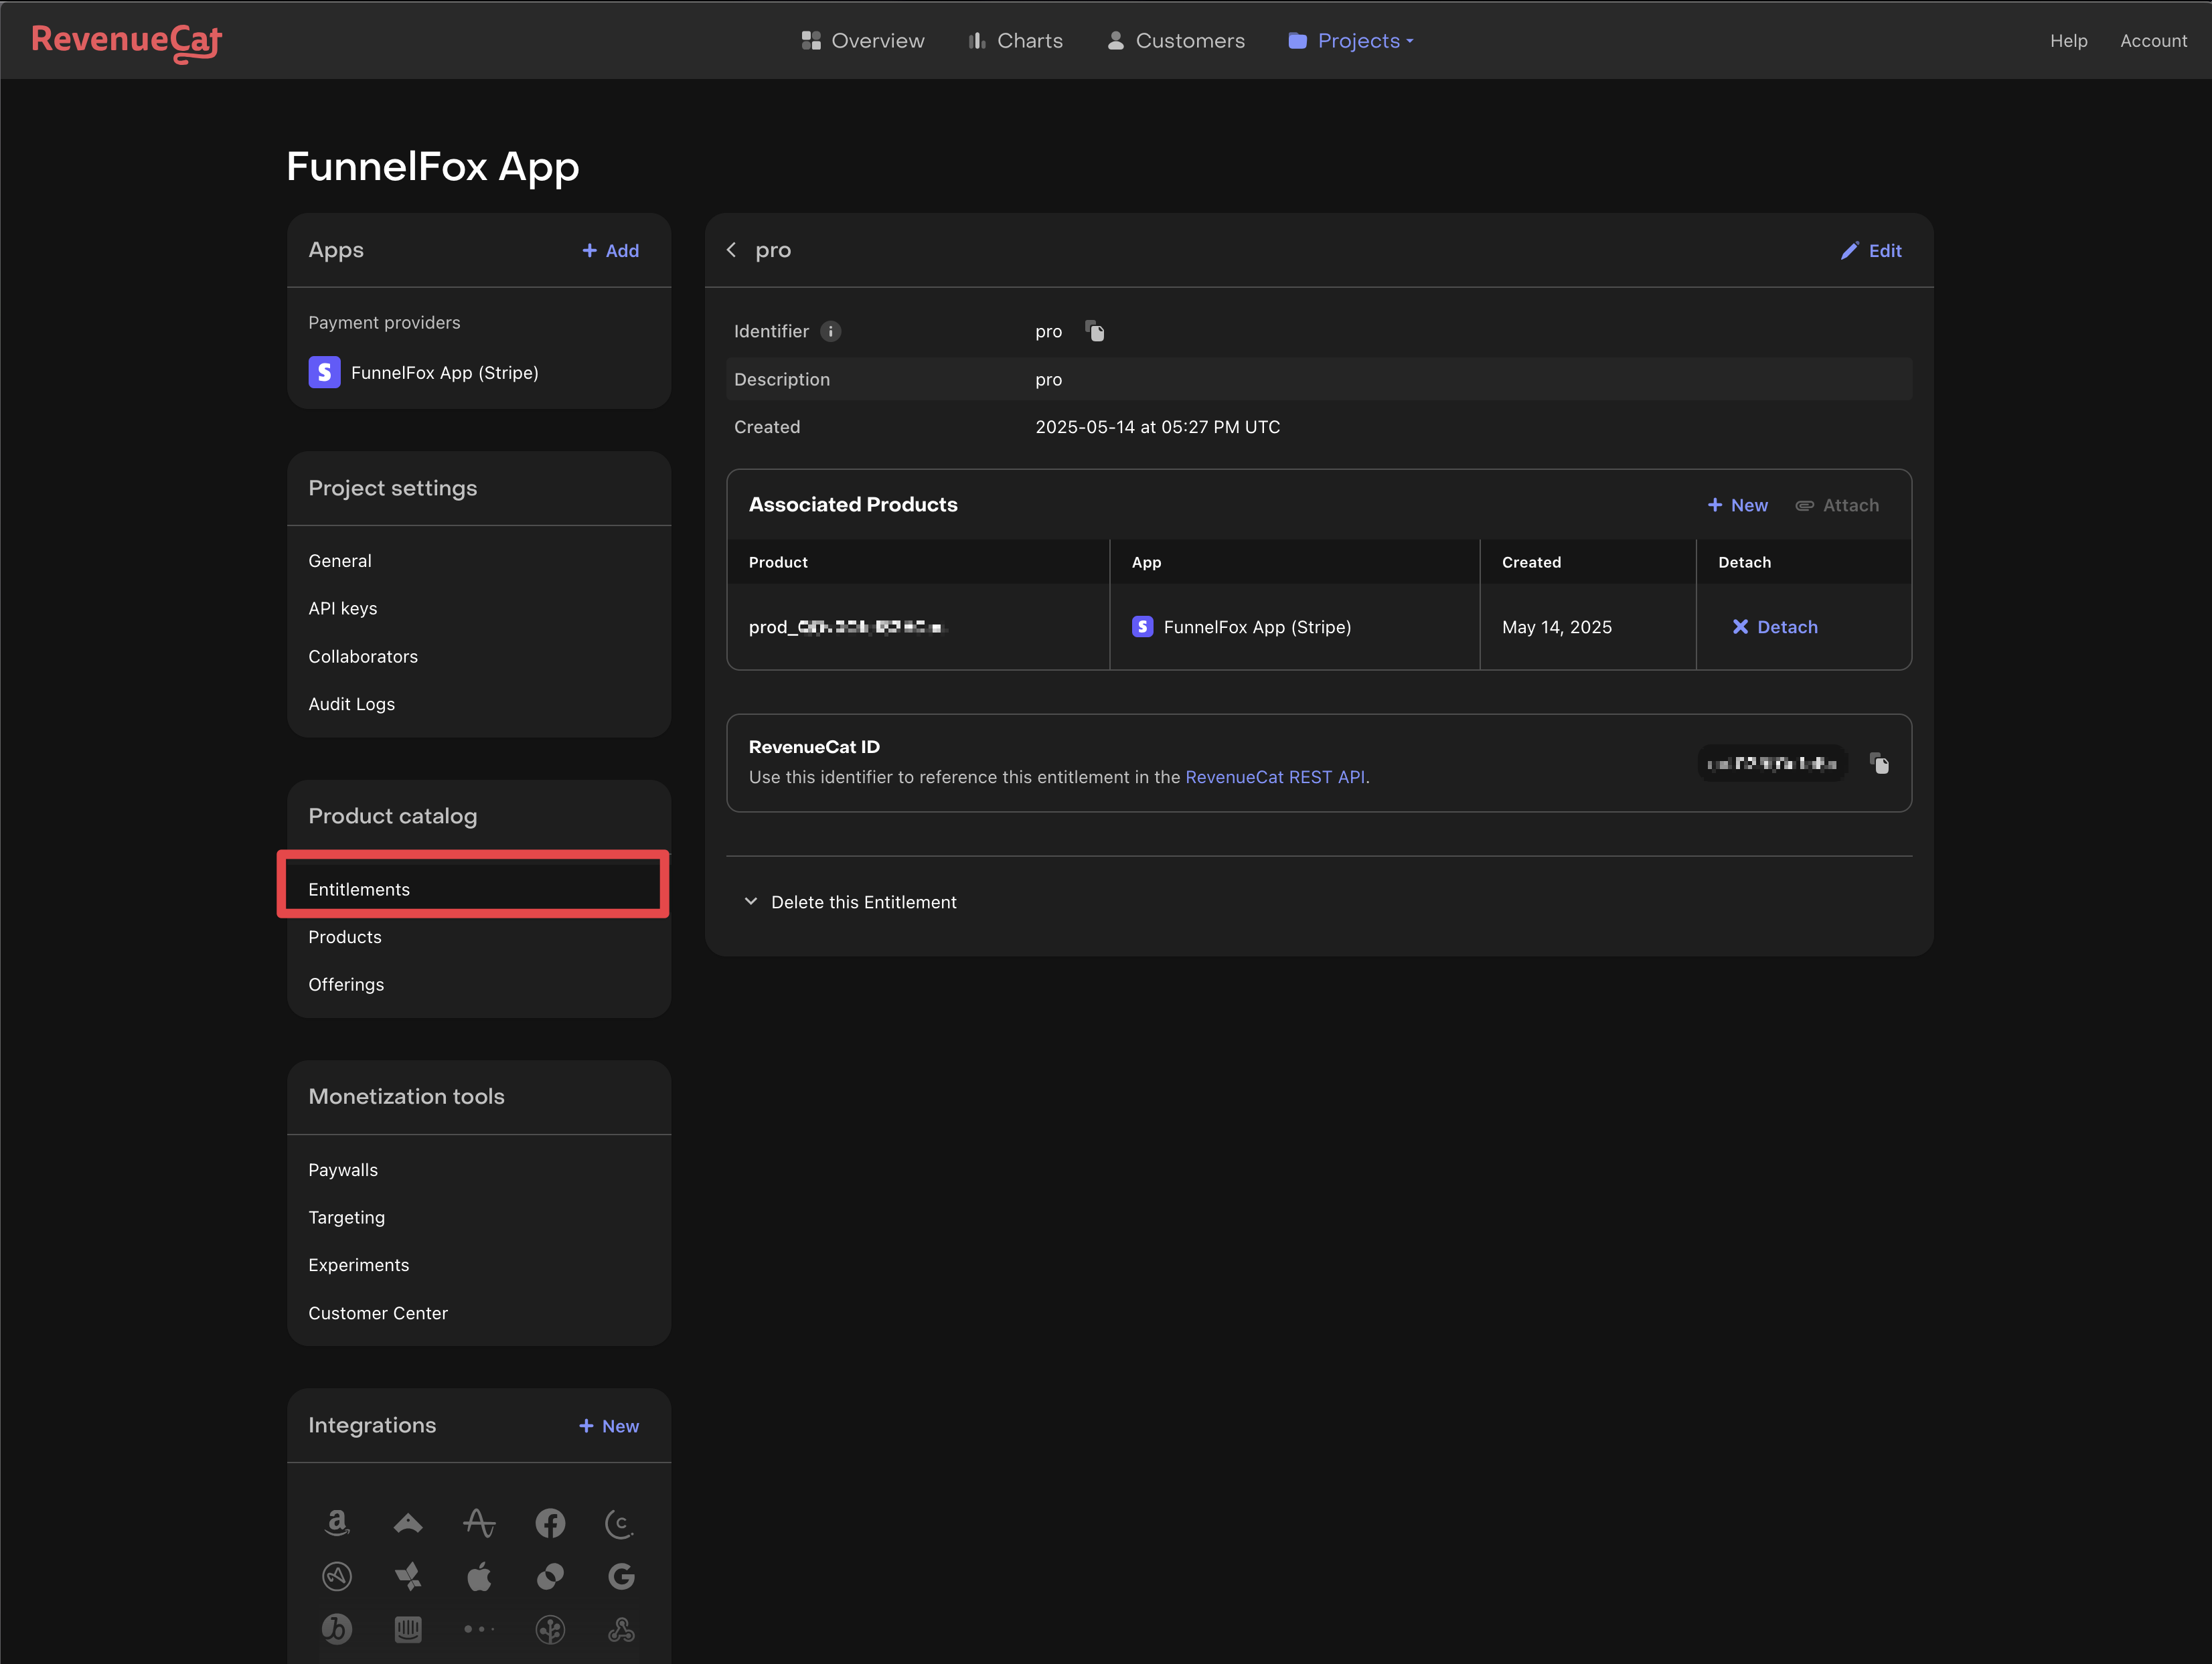The height and width of the screenshot is (1664, 2212).
Task: Click the Apple integration icon
Action: pos(479,1576)
